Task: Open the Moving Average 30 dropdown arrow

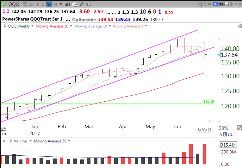Action: click(x=71, y=26)
